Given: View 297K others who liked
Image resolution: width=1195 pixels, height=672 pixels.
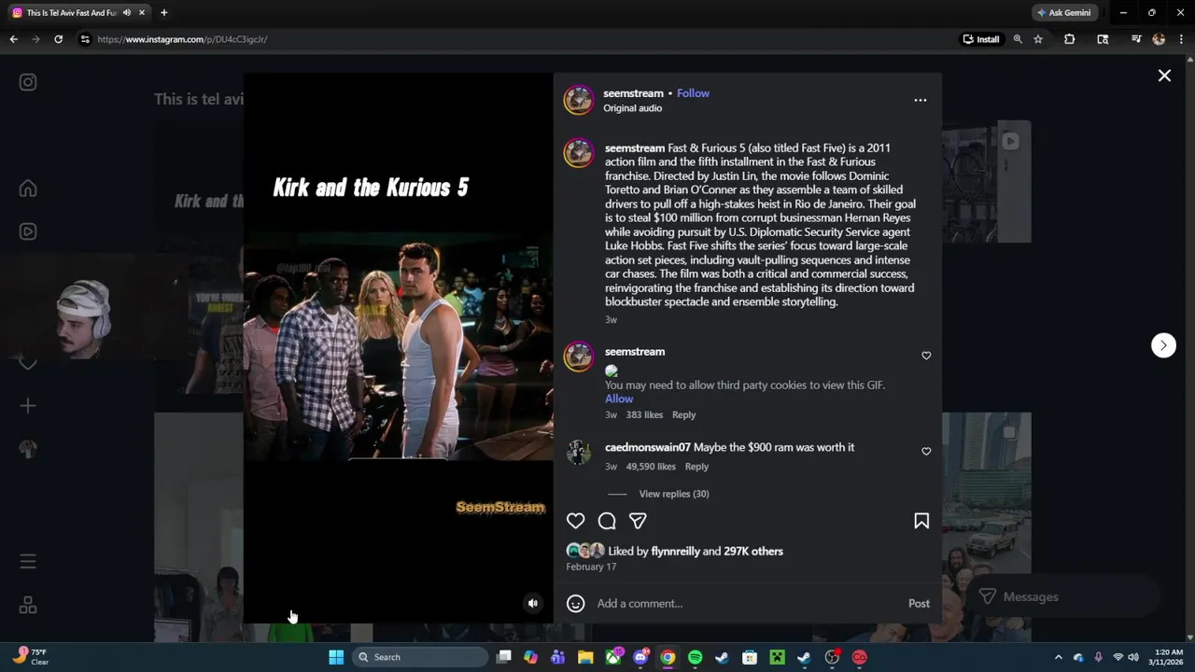Looking at the screenshot, I should coord(753,552).
